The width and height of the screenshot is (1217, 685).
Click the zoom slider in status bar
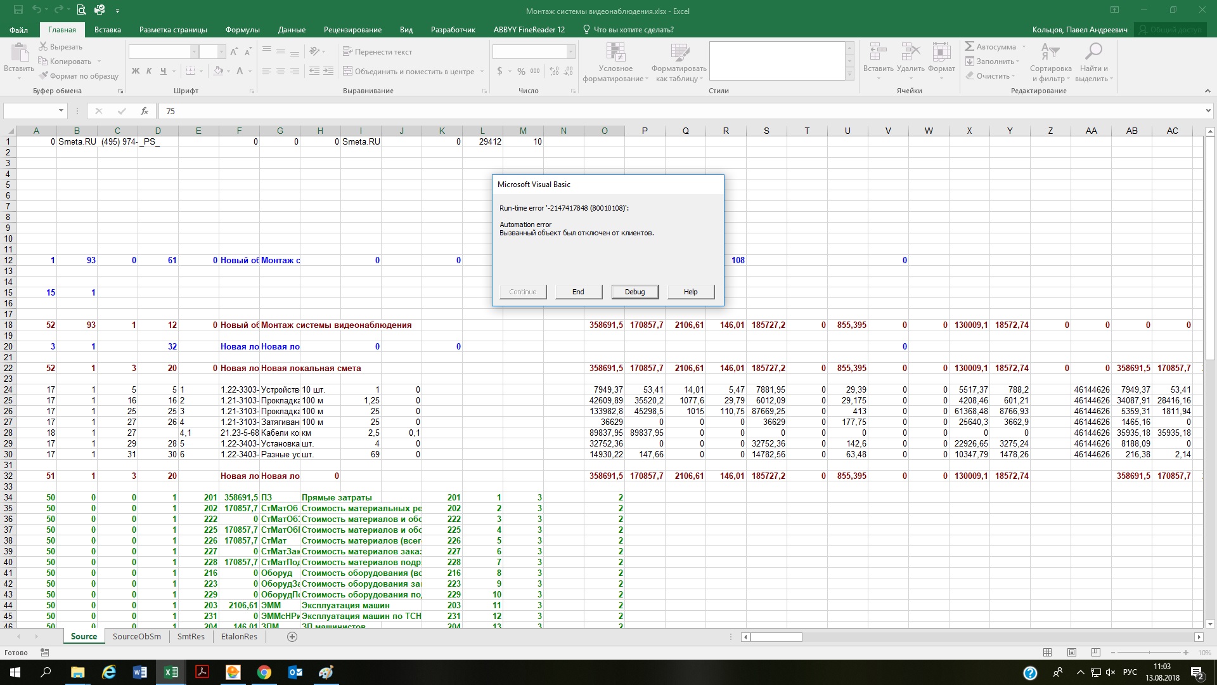[x=1149, y=652]
